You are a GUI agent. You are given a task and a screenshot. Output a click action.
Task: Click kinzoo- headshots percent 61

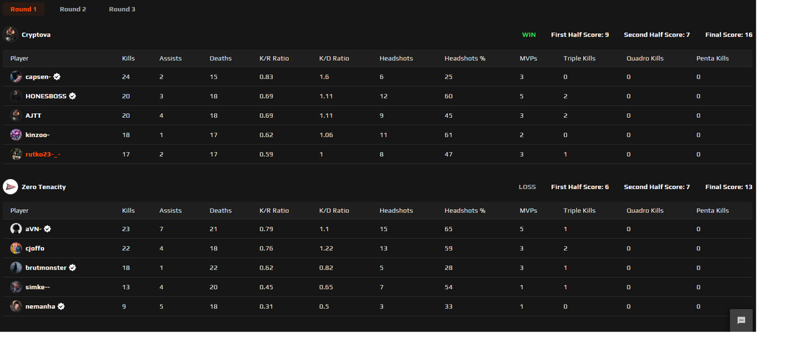[448, 135]
